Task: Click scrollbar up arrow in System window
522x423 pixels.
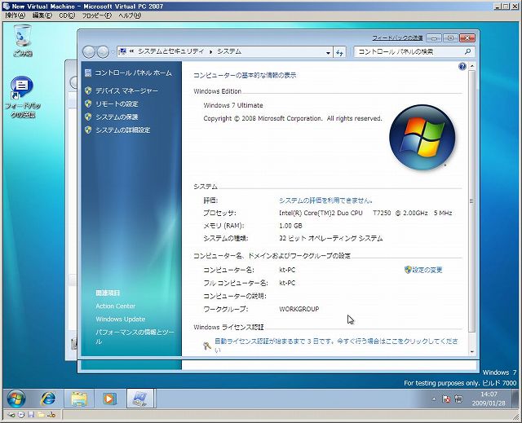Action: tap(471, 66)
